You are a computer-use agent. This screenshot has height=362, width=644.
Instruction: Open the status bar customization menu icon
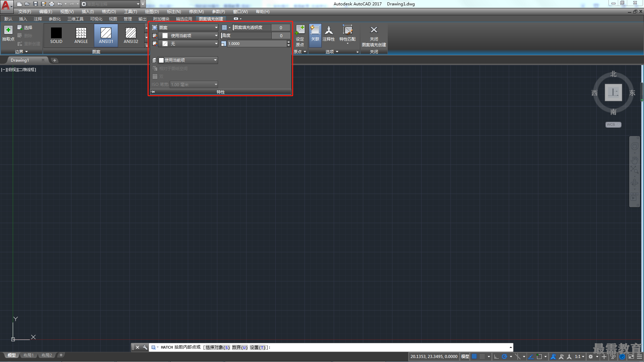click(640, 357)
